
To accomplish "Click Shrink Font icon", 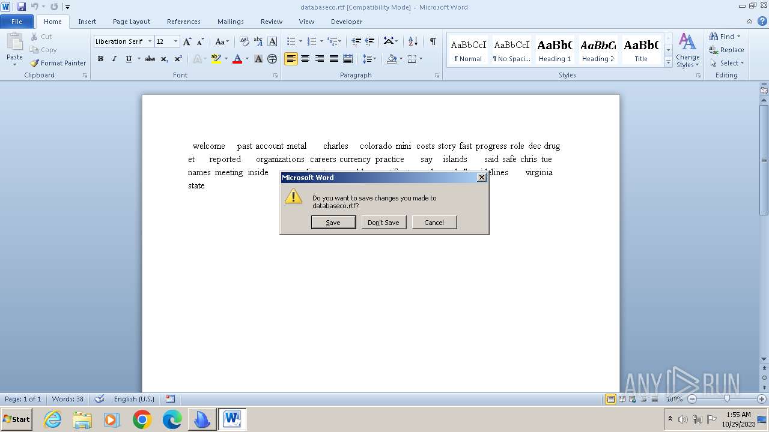I will 201,41.
